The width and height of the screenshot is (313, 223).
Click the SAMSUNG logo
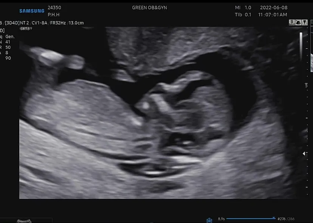(x=32, y=11)
